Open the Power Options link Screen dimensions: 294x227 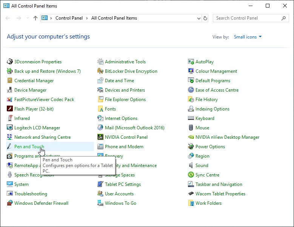pyautogui.click(x=210, y=147)
